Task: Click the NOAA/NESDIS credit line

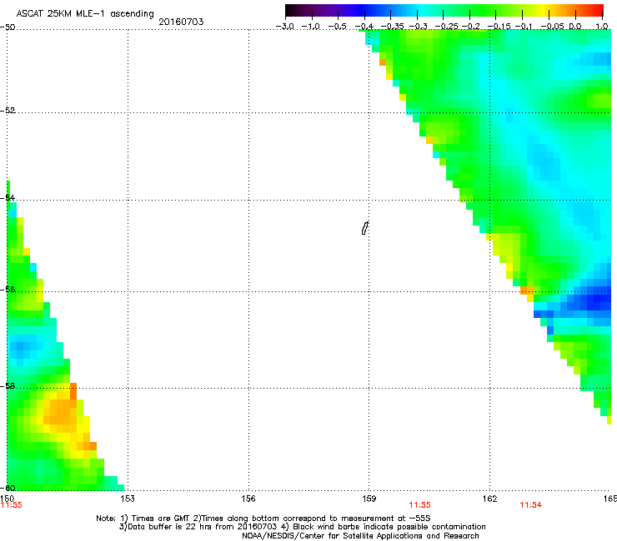Action: pyautogui.click(x=360, y=536)
